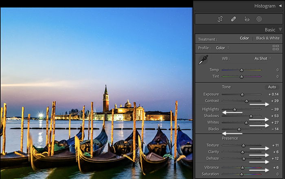The image size is (285, 179).
Task: Open the WB As Shot dropdown
Action: point(263,59)
